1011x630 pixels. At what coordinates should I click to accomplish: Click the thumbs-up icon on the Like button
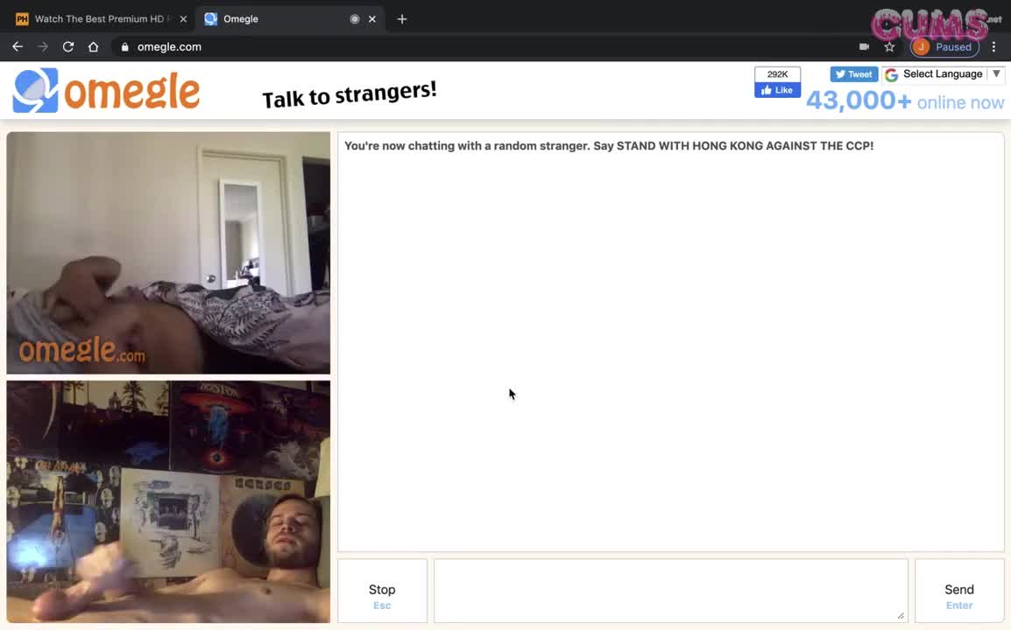(765, 90)
